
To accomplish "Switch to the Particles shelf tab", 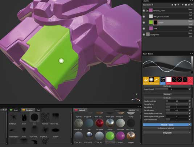I will (x=28, y=110).
